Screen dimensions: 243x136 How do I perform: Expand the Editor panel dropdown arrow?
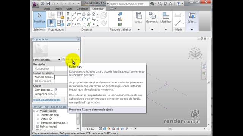pyautogui.click(x=192, y=29)
